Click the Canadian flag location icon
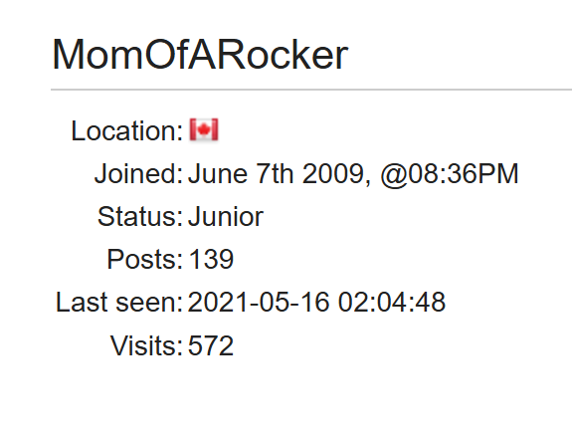The image size is (572, 439). tap(204, 129)
